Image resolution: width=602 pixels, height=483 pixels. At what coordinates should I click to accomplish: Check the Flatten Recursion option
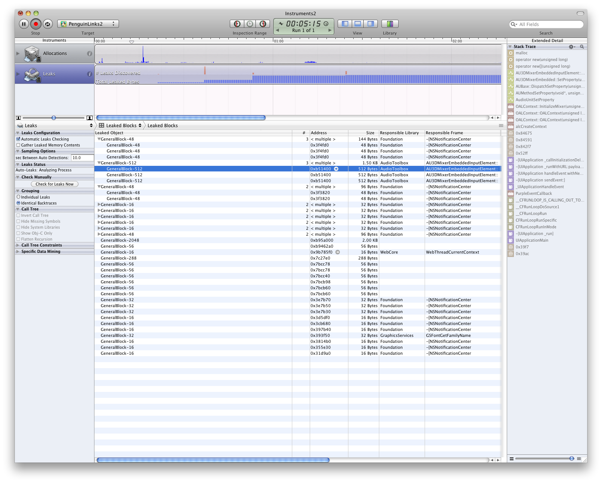pyautogui.click(x=18, y=239)
